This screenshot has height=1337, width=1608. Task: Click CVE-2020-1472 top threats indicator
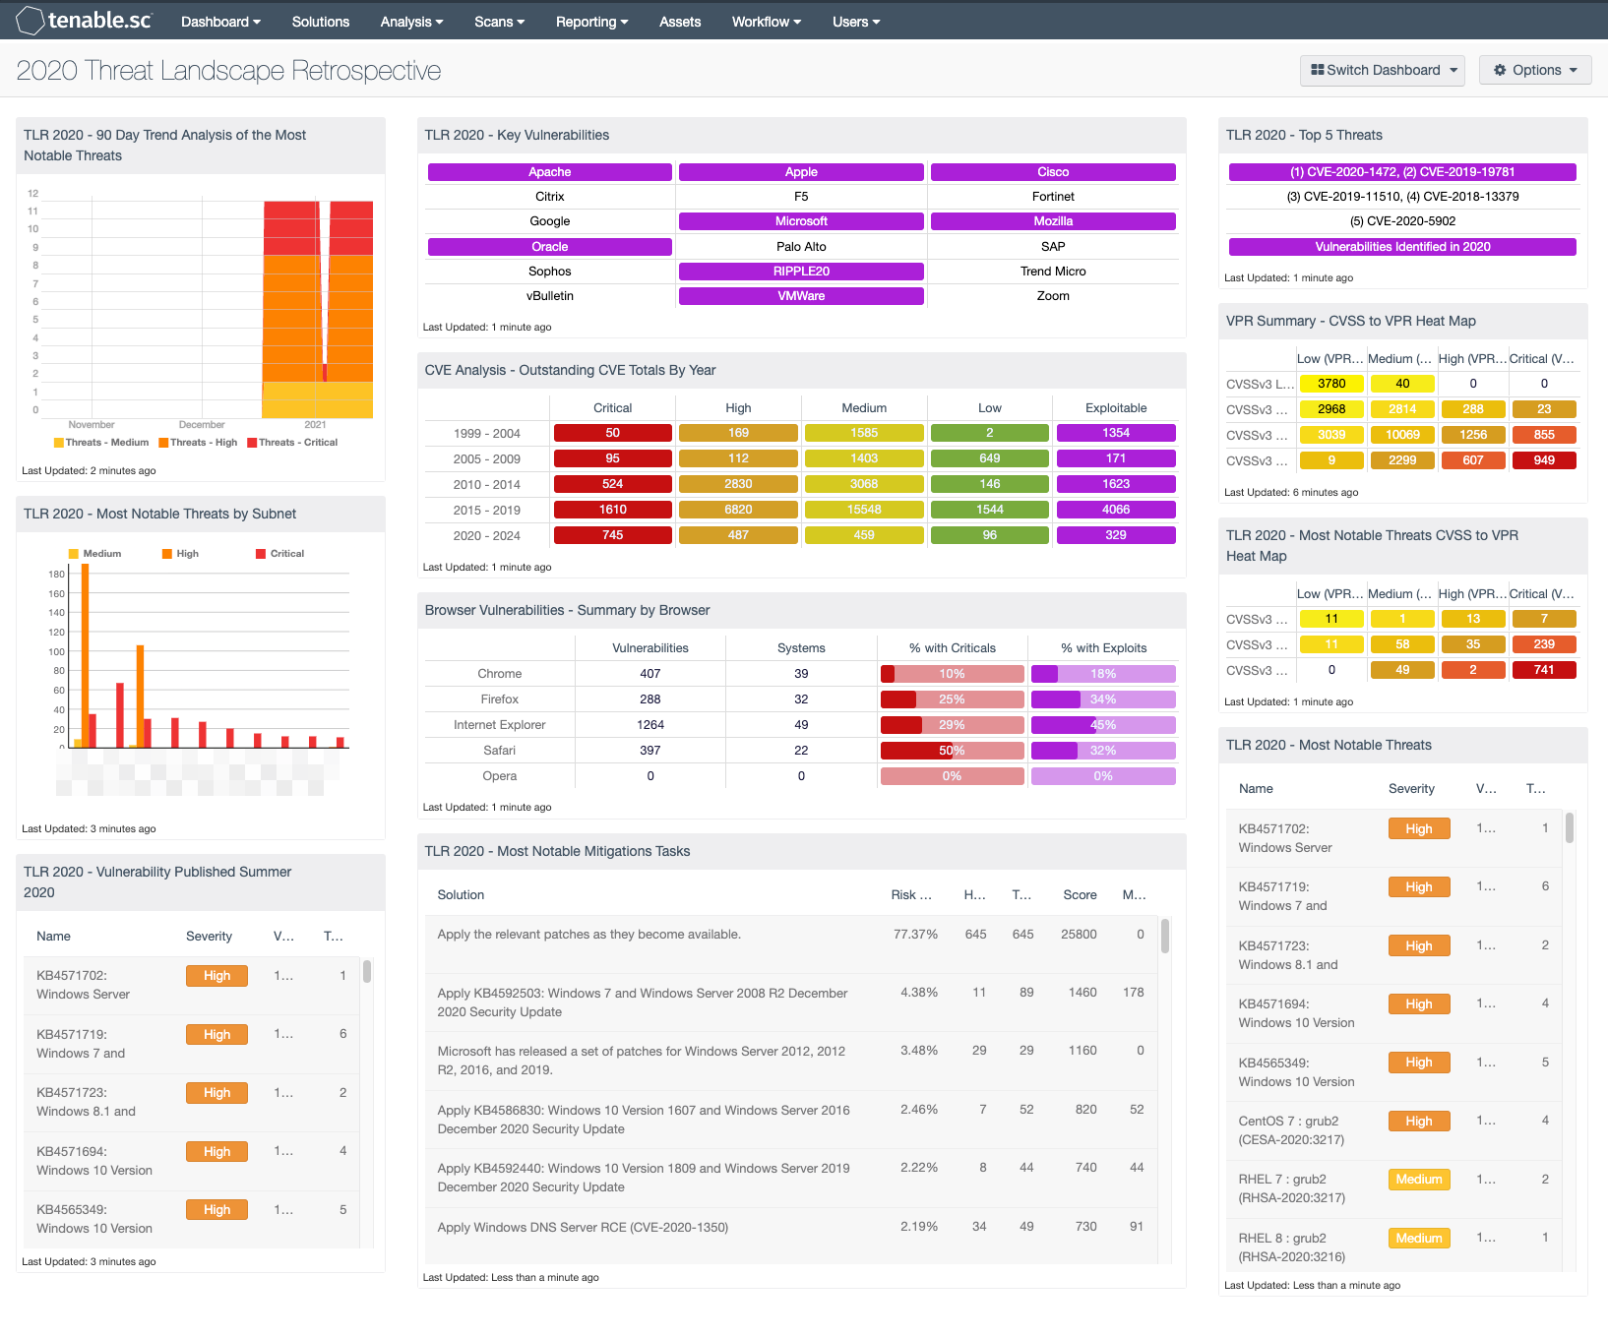(x=1402, y=172)
